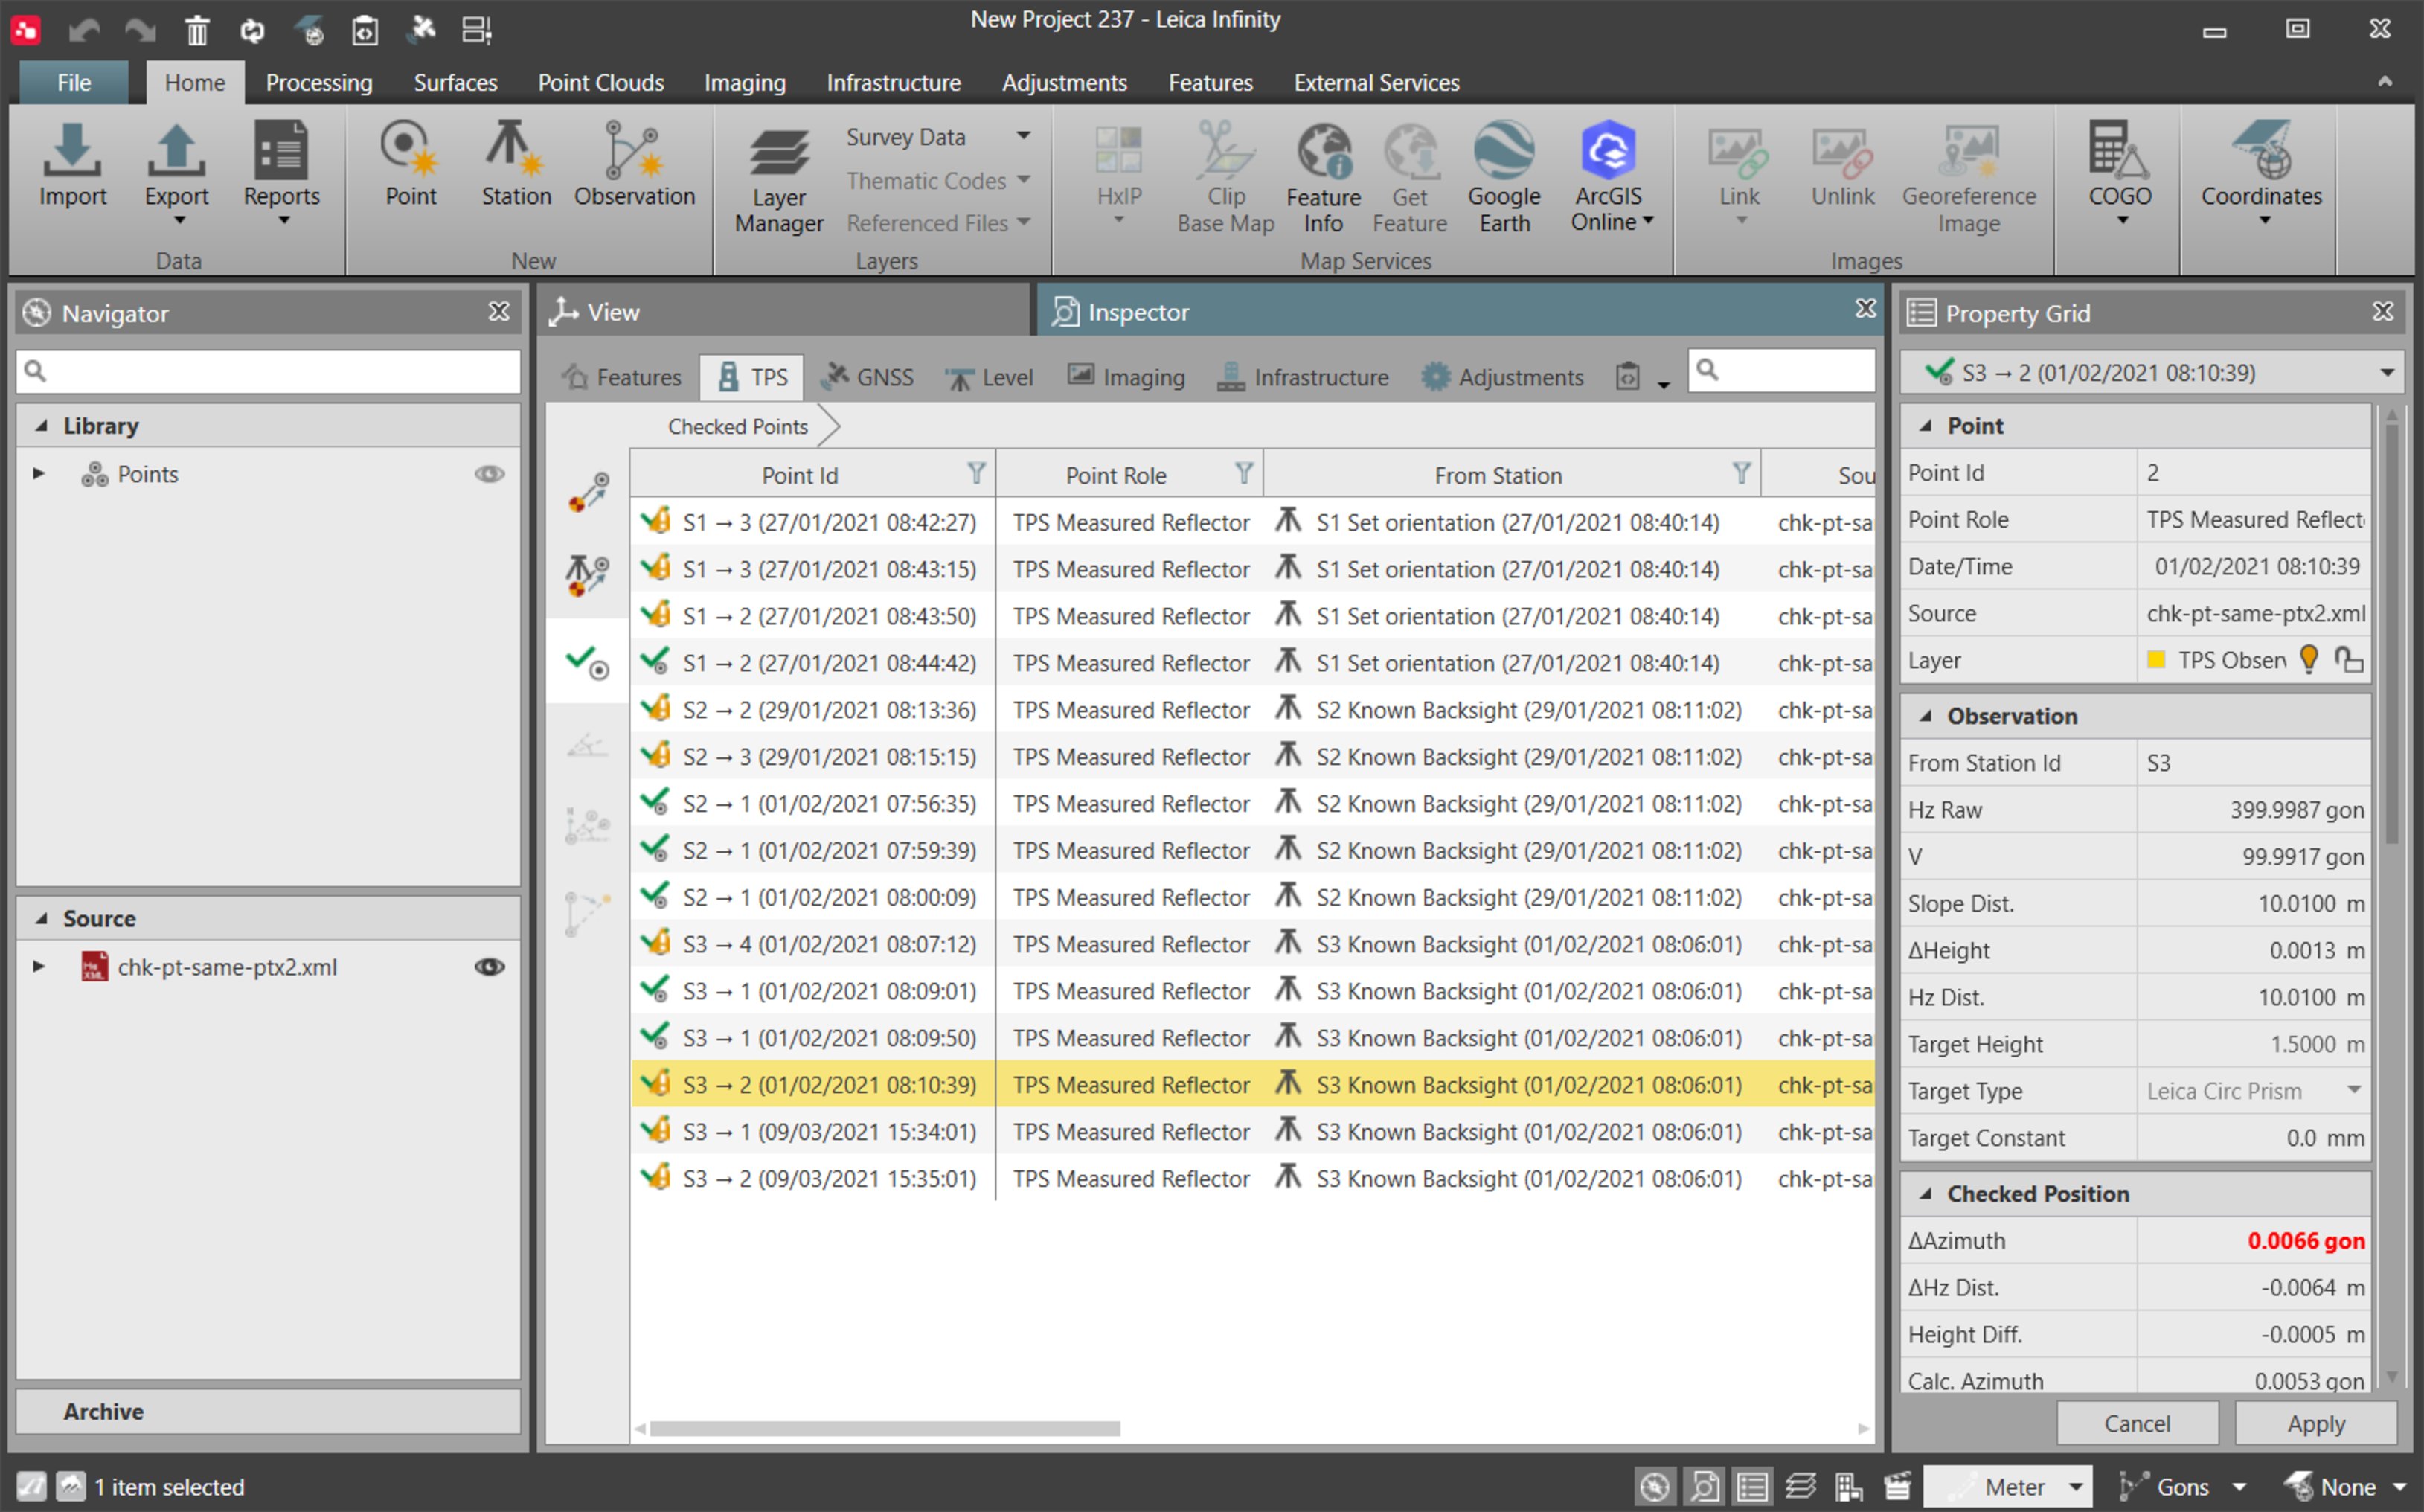This screenshot has width=2424, height=1512.
Task: Click the Property Grid status bar icon
Action: pyautogui.click(x=1752, y=1486)
